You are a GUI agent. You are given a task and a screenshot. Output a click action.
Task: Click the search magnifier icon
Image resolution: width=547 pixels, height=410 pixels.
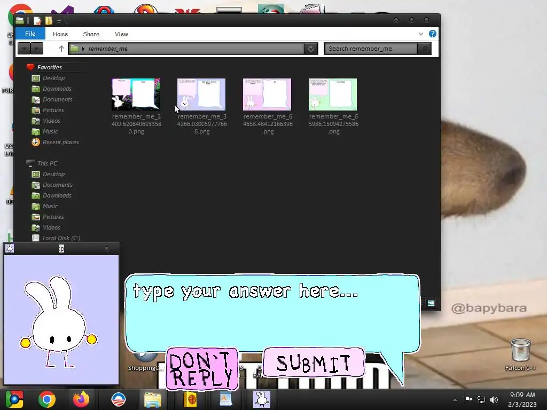pos(424,49)
